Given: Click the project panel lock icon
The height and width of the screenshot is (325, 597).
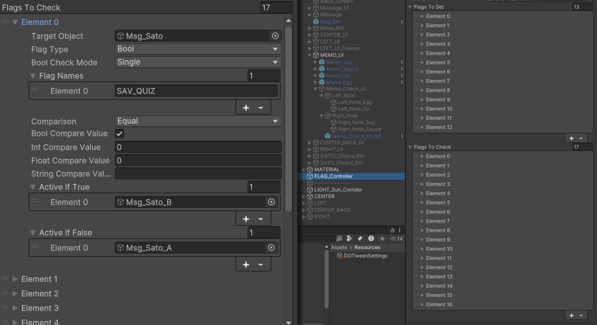Looking at the screenshot, I should [x=392, y=229].
